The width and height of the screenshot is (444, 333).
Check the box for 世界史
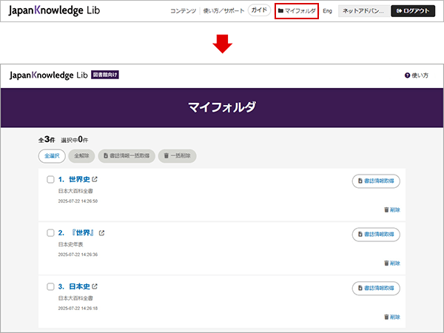pos(50,180)
